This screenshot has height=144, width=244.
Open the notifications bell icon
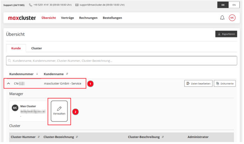click(222, 18)
